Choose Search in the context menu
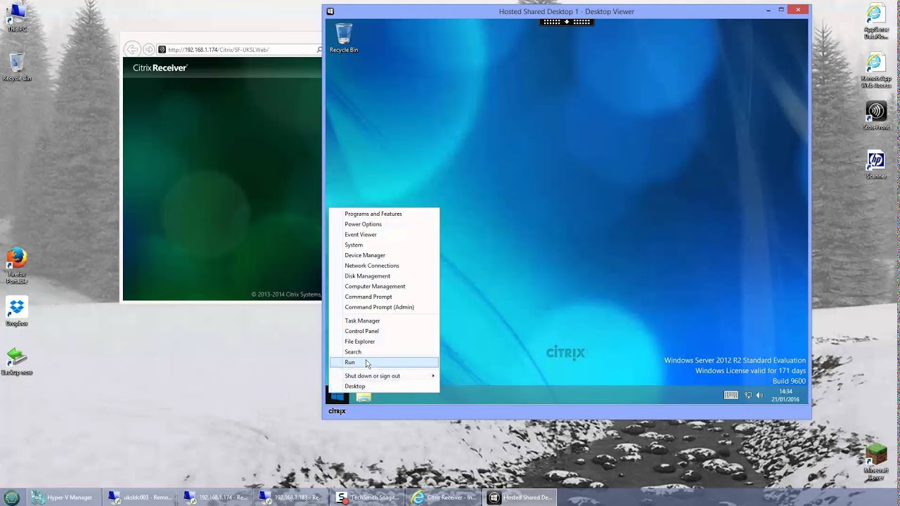 coord(384,351)
